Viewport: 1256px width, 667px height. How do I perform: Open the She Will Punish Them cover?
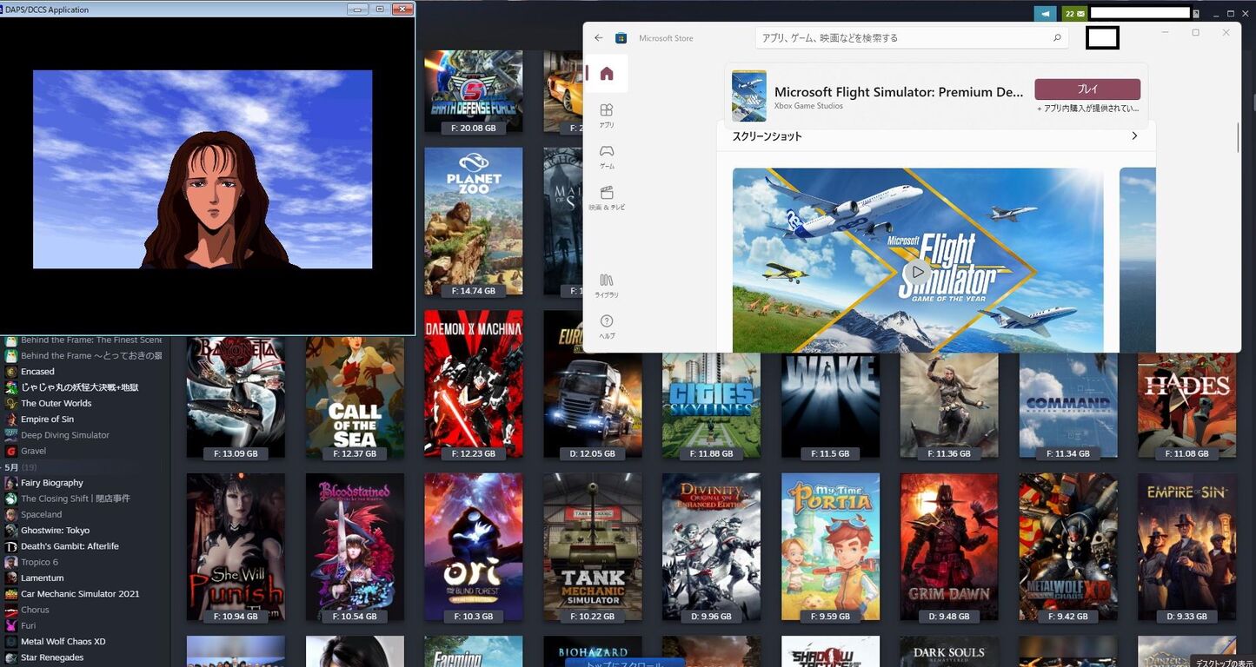pos(236,547)
